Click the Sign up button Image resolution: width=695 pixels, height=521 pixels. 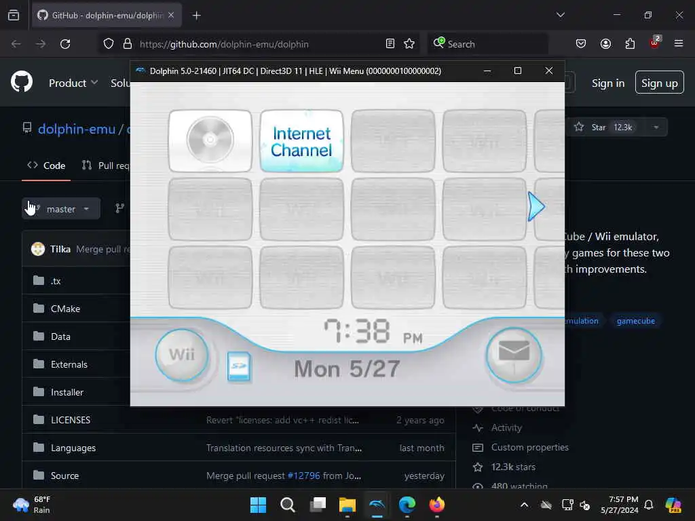[659, 83]
